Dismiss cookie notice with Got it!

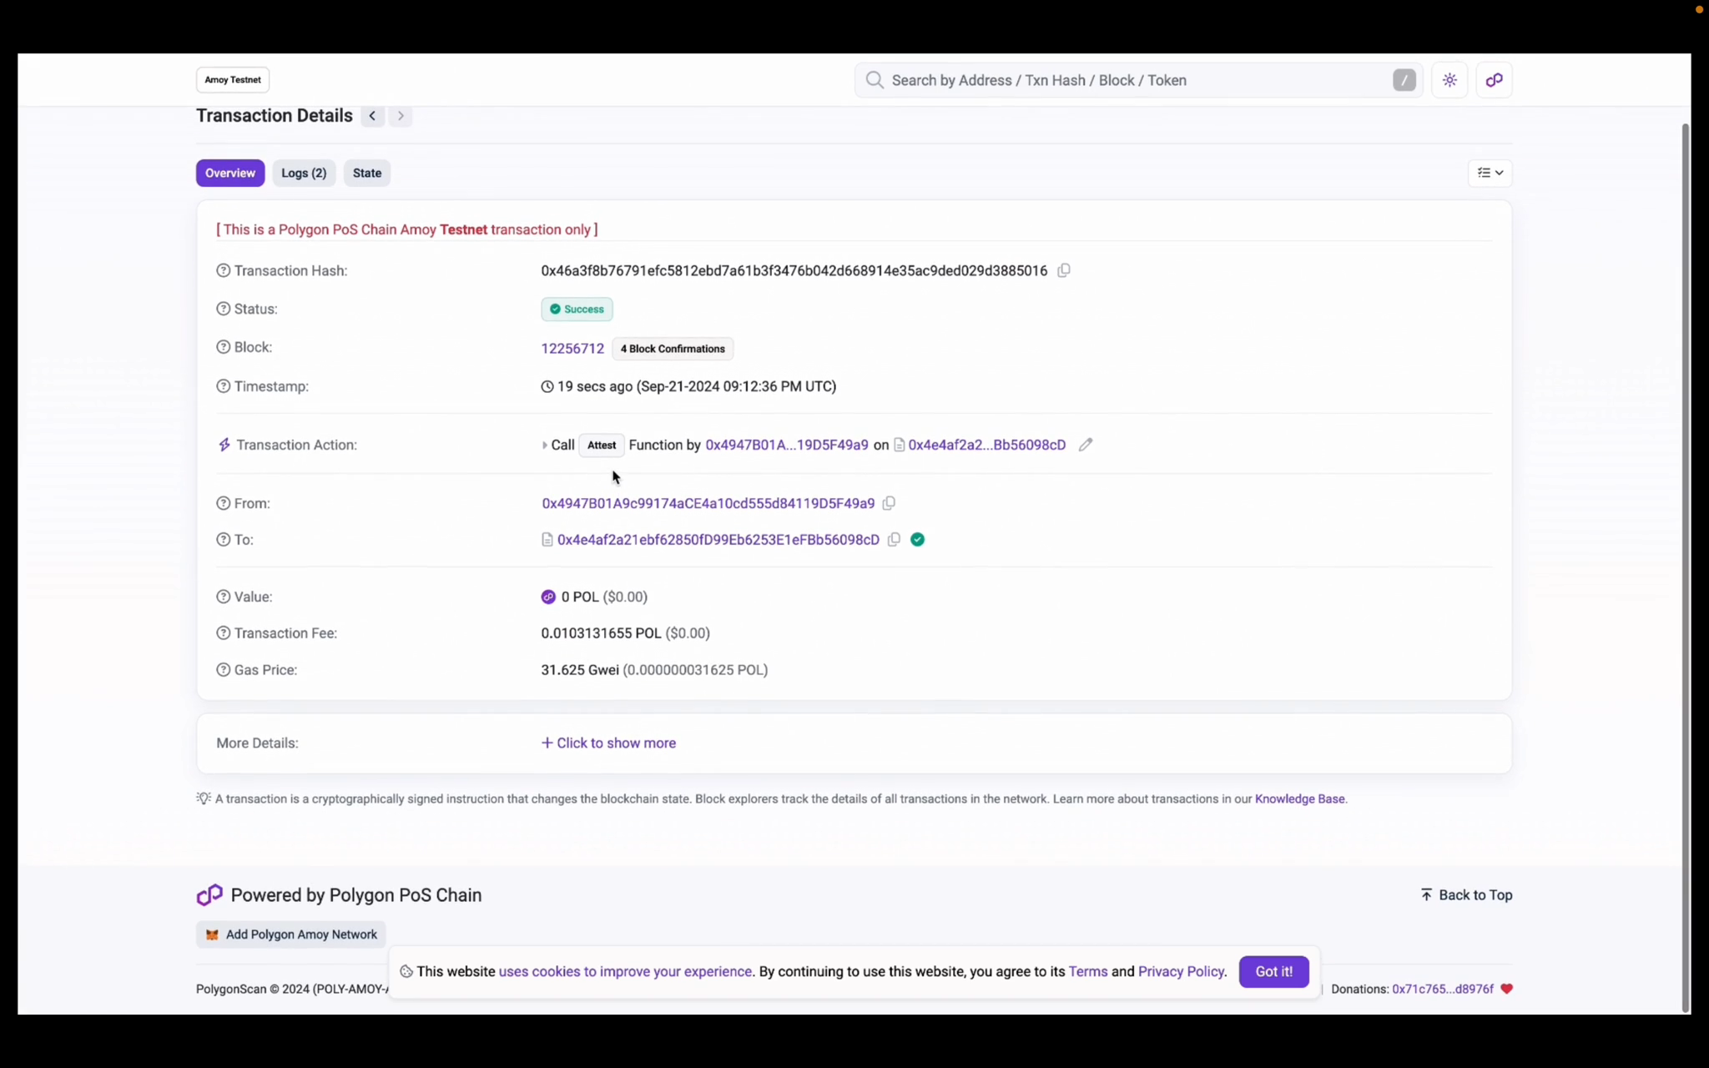click(x=1273, y=971)
